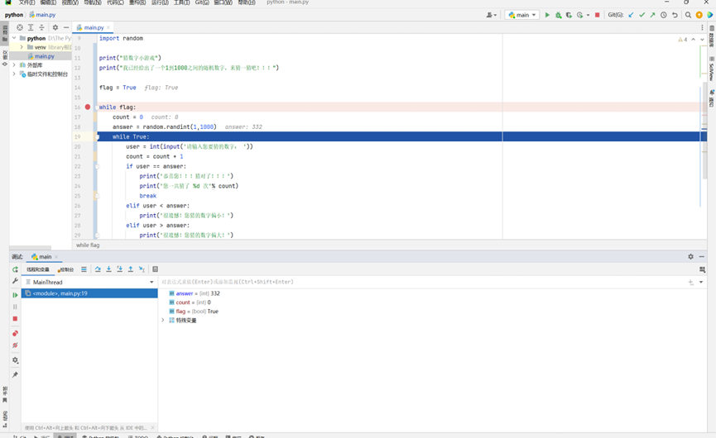Expand the MainThread thread selector dropdown
Image resolution: width=716 pixels, height=438 pixels.
click(x=151, y=283)
